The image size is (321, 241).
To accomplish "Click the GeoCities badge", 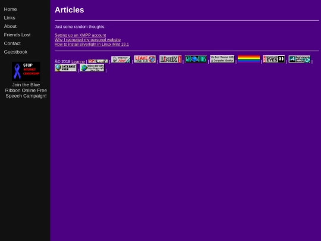I will [196, 59].
